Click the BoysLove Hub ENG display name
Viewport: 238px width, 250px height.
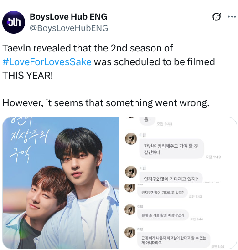[68, 16]
